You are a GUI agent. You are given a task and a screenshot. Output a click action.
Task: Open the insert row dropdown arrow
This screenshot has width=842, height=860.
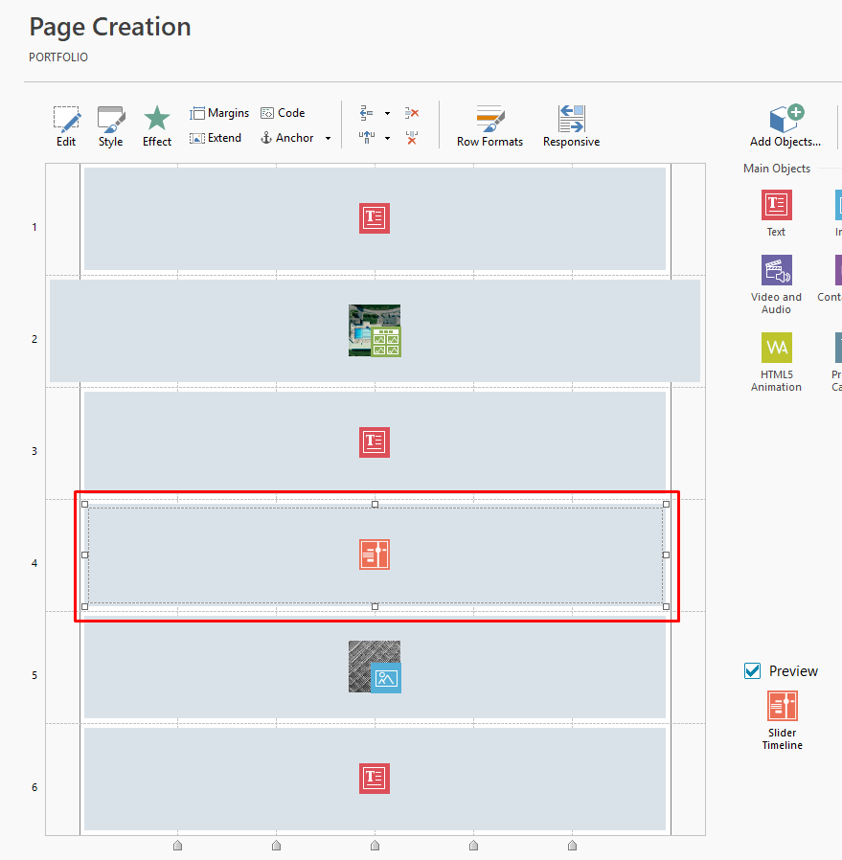tap(387, 138)
